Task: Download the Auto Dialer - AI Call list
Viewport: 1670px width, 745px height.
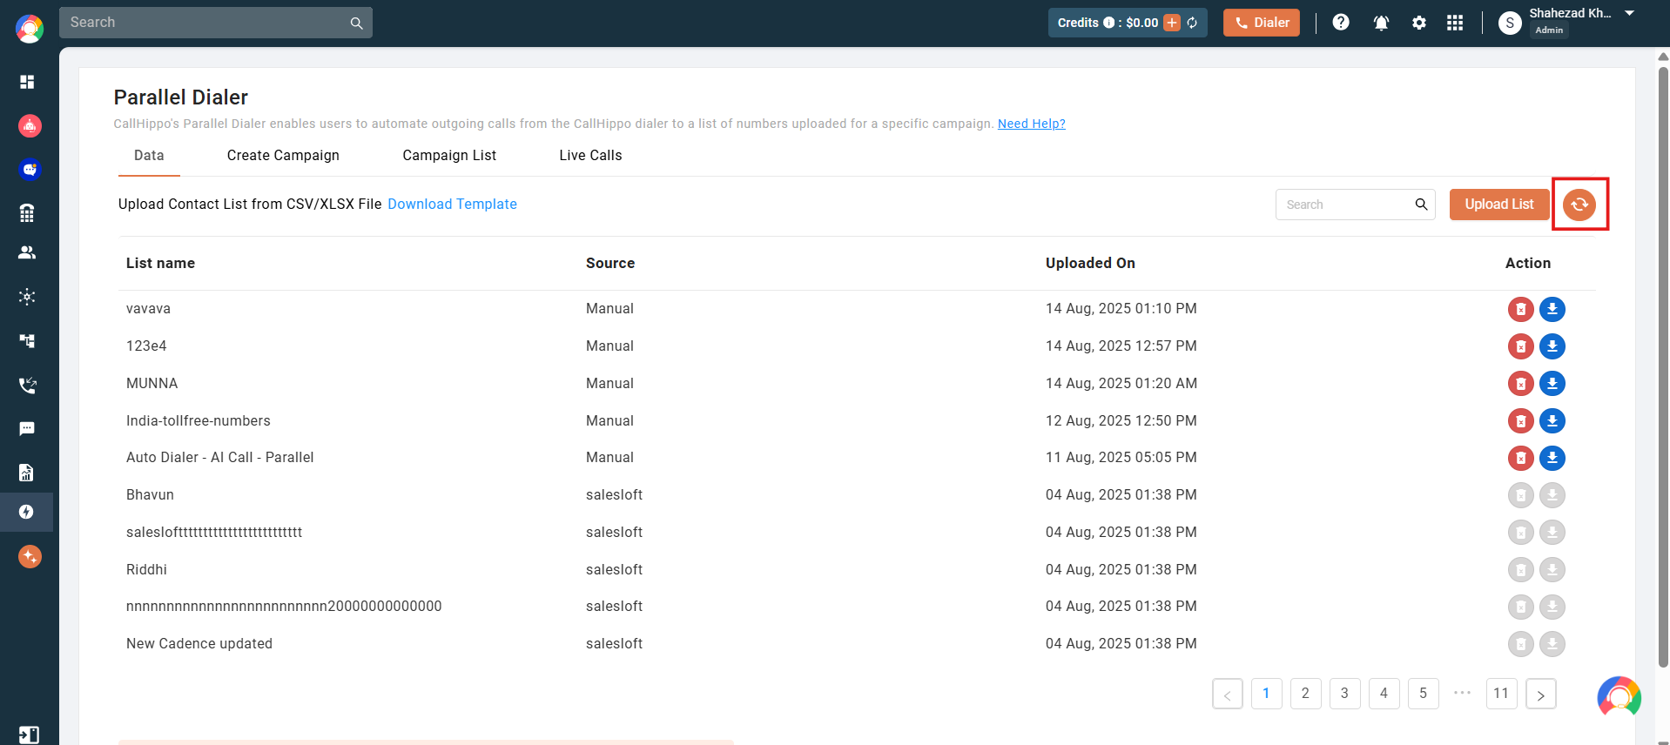Action: click(x=1552, y=458)
